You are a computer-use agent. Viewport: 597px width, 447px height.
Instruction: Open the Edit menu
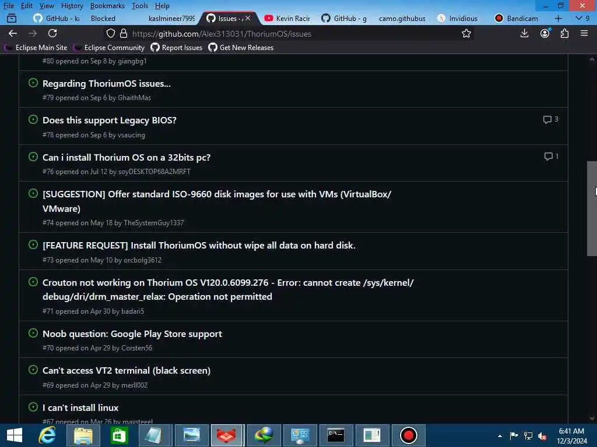click(x=26, y=6)
